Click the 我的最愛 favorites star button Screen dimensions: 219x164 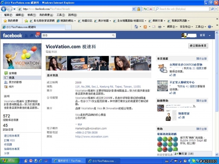[x=11, y=21]
